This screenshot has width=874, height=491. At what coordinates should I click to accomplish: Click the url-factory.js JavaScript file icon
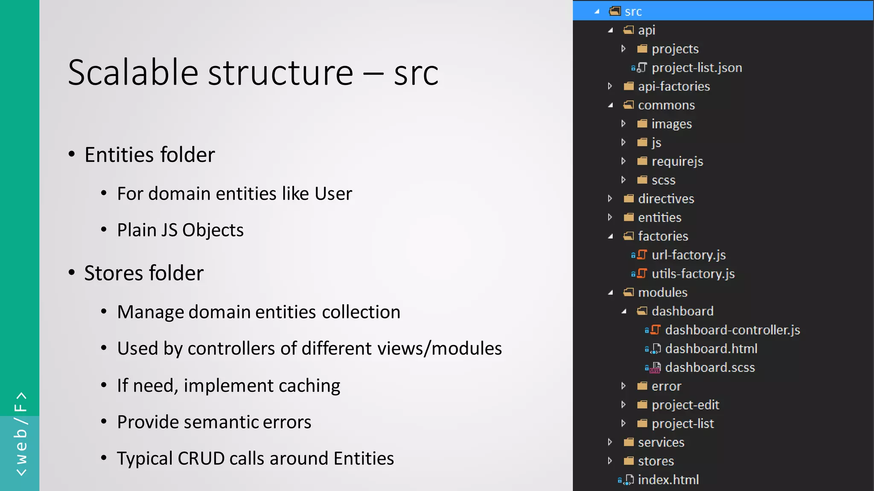(642, 255)
